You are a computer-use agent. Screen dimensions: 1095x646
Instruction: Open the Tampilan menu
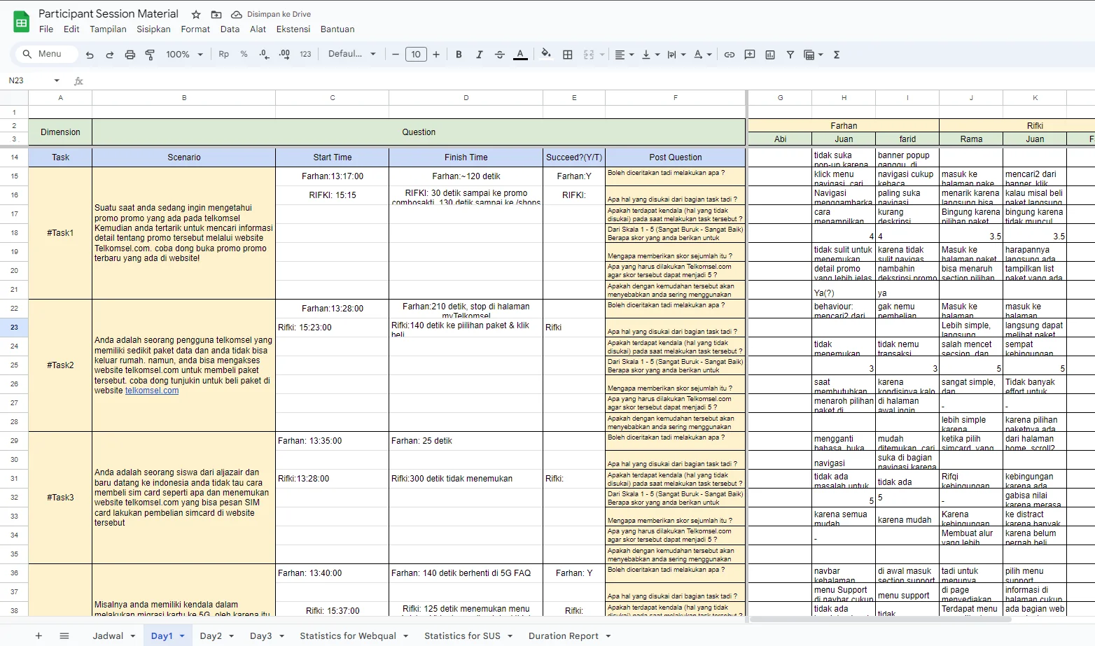tap(108, 29)
